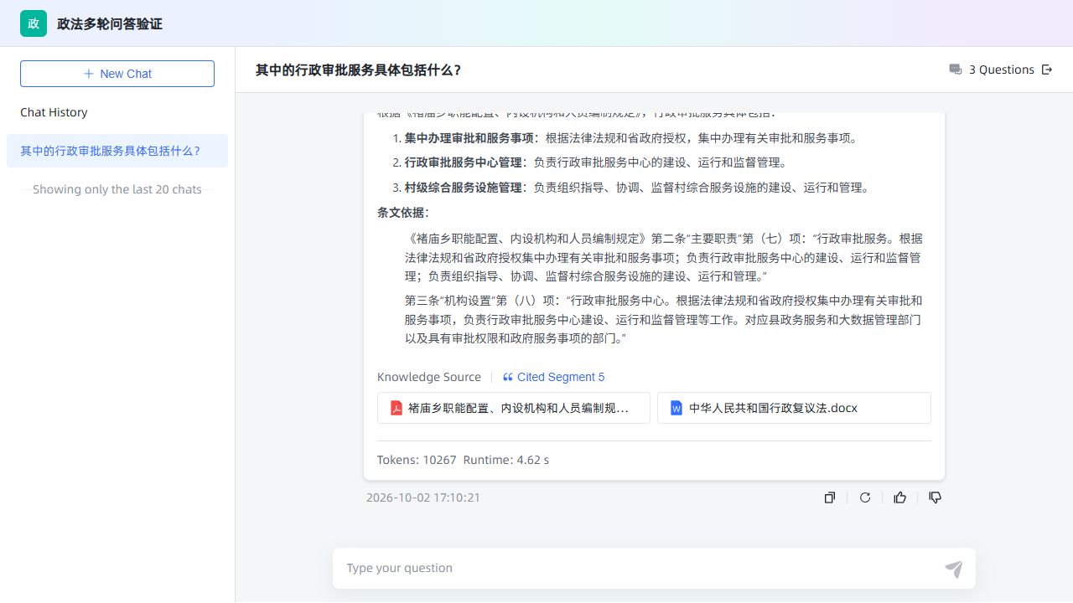This screenshot has height=603, width=1073.
Task: Click the Runtime: 4.62 s stat
Action: (506, 460)
